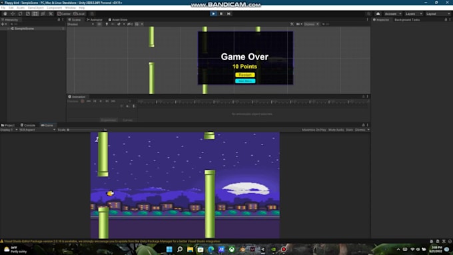Click the animation record button
Viewport: 453px width, 255px height.
[83, 101]
